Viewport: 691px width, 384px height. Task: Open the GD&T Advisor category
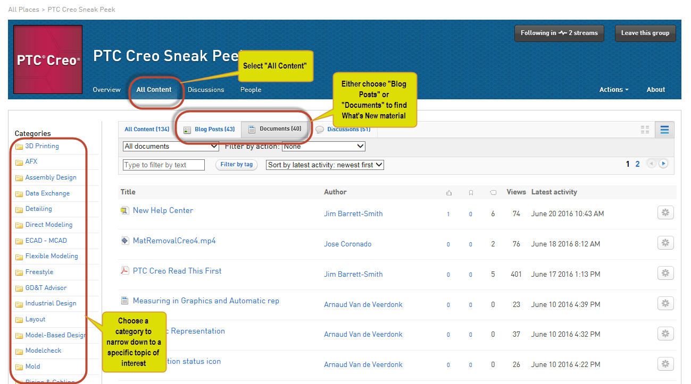coord(46,288)
